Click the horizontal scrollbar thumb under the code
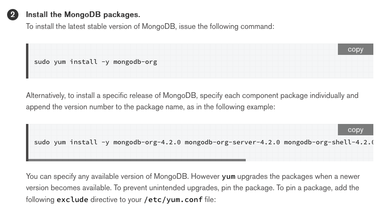Screen dimensions: 388x211 pyautogui.click(x=137, y=160)
